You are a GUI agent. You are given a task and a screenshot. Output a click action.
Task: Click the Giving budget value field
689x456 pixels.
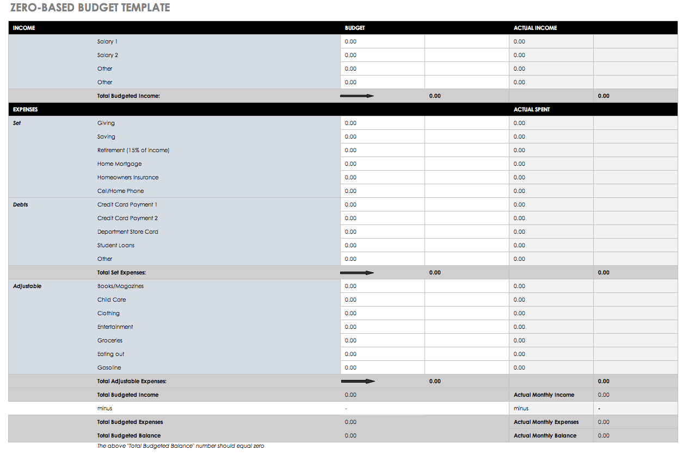tap(382, 123)
